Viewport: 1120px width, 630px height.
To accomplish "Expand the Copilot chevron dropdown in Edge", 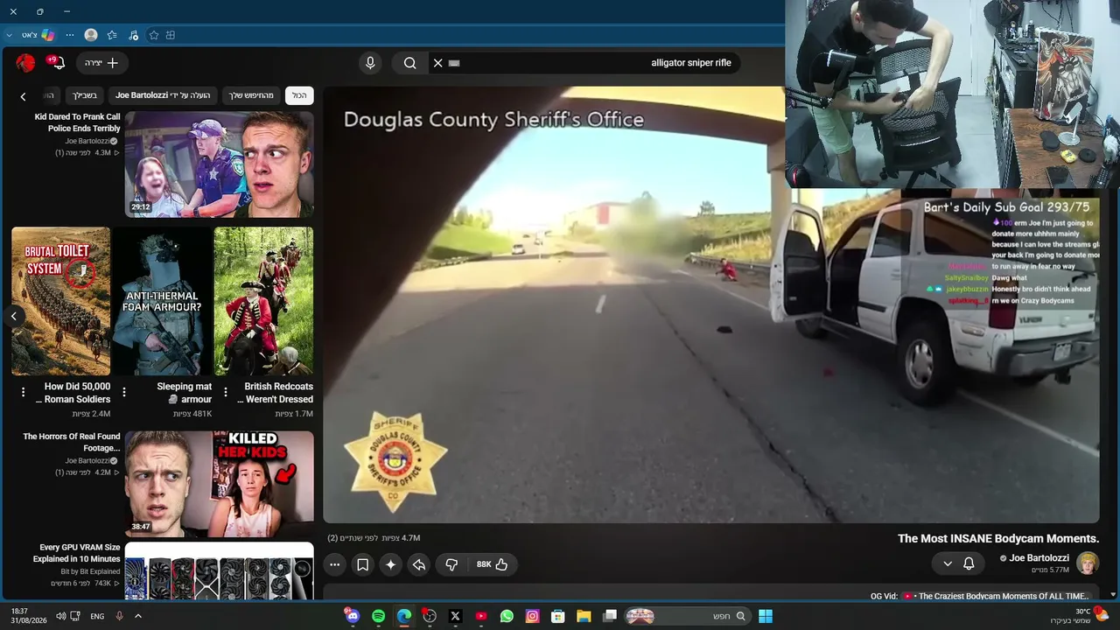I will coord(10,35).
